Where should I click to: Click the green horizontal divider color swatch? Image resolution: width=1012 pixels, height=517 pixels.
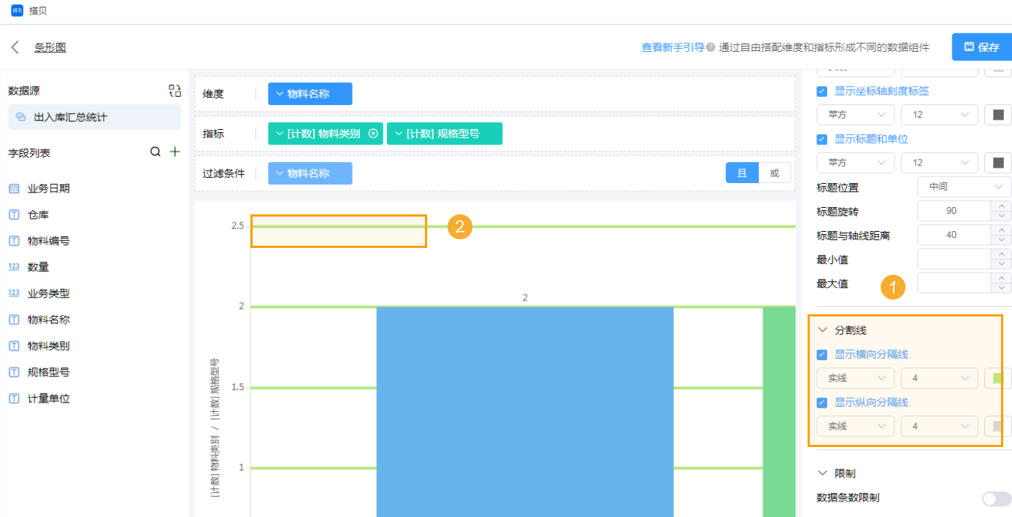997,378
